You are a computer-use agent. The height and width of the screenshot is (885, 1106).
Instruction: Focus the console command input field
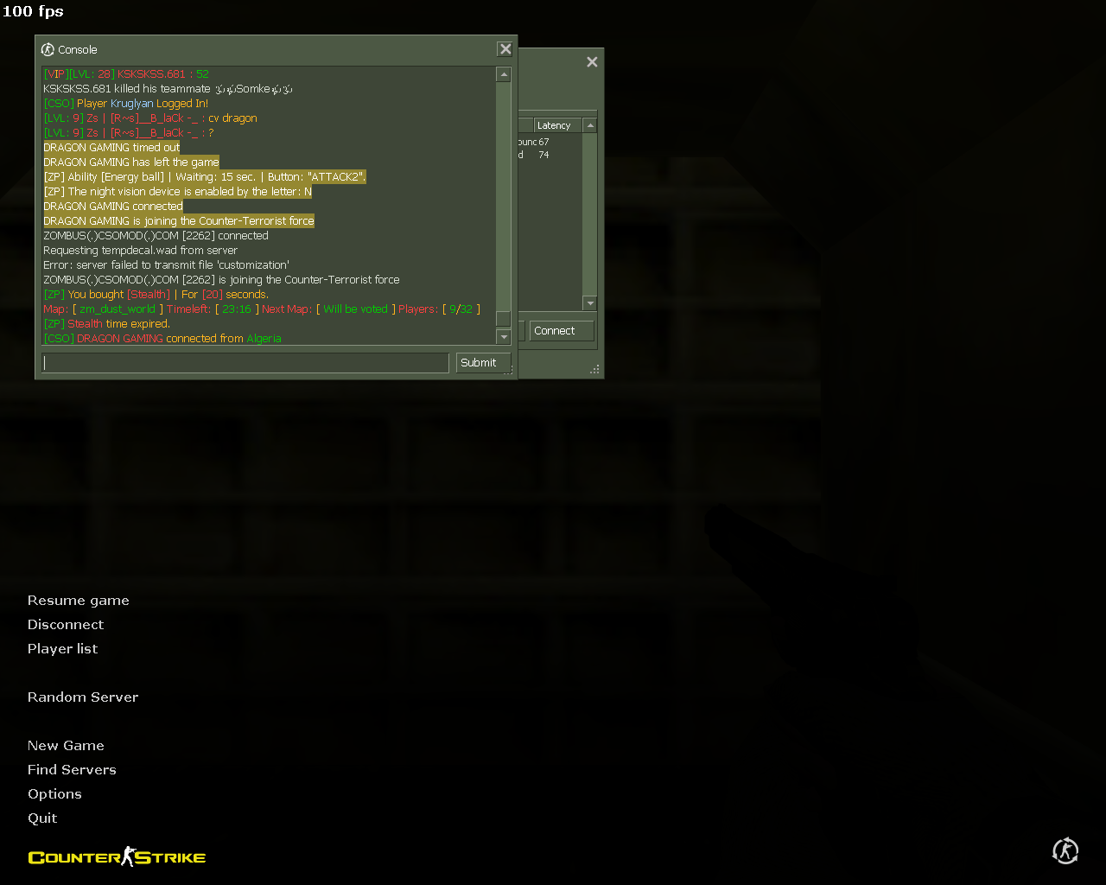(245, 363)
